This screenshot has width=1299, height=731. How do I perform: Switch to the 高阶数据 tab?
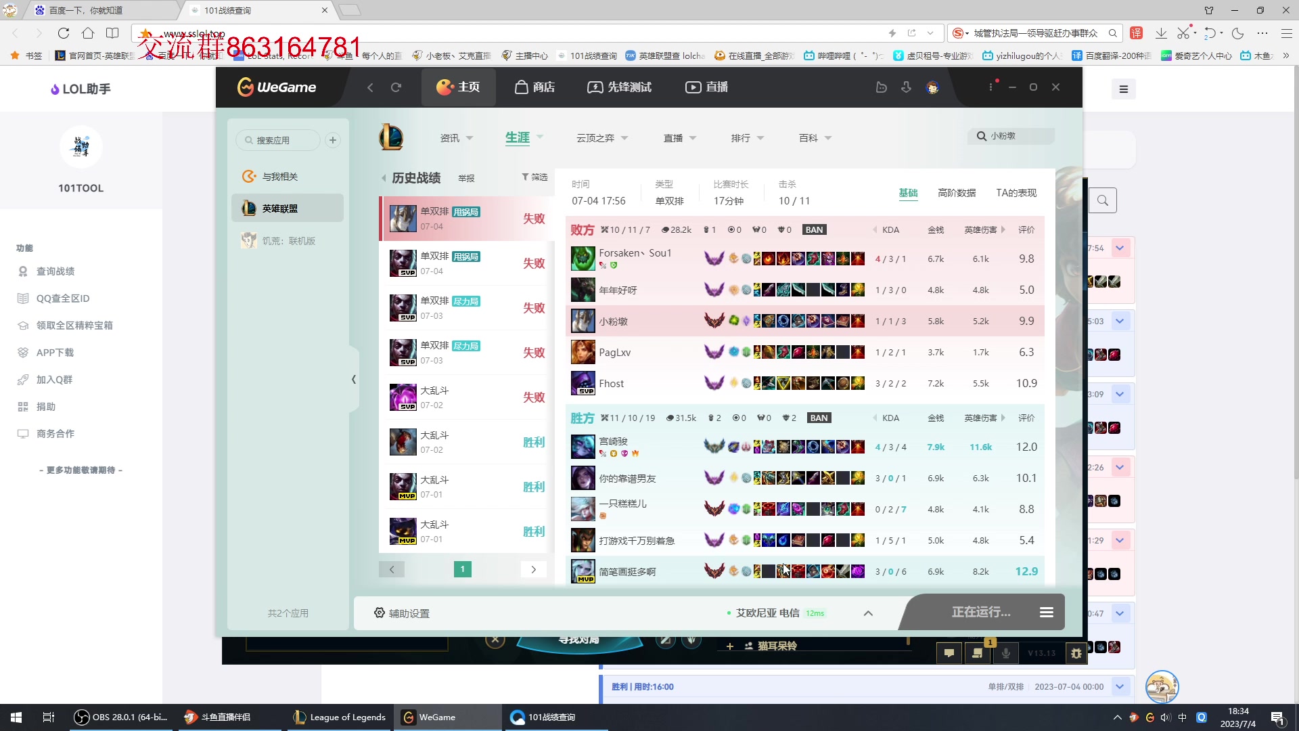pos(956,193)
